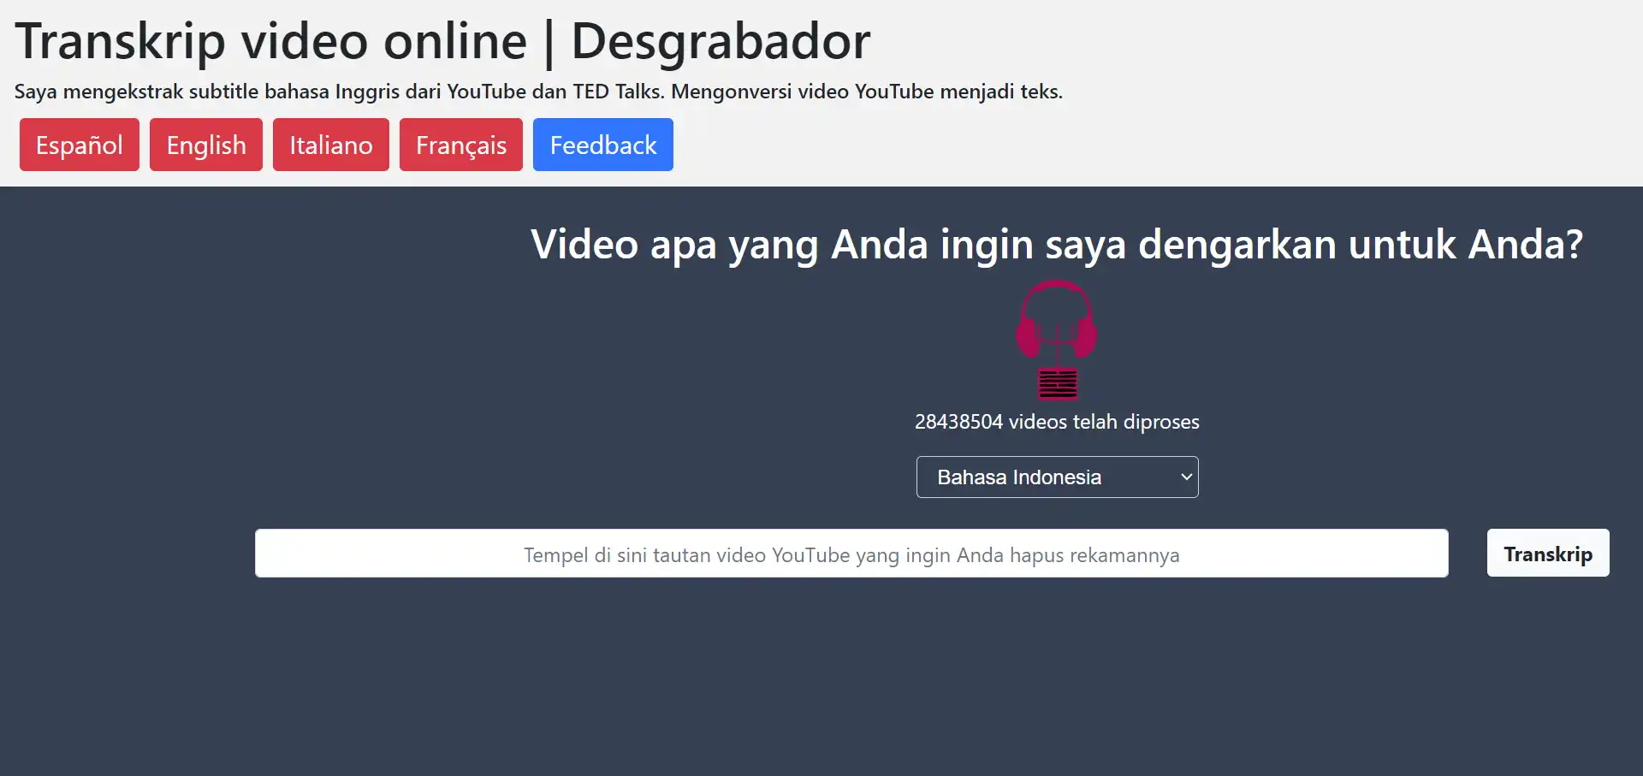Image resolution: width=1643 pixels, height=776 pixels.
Task: Click the left earcup of the headphones logo
Action: (x=1028, y=337)
